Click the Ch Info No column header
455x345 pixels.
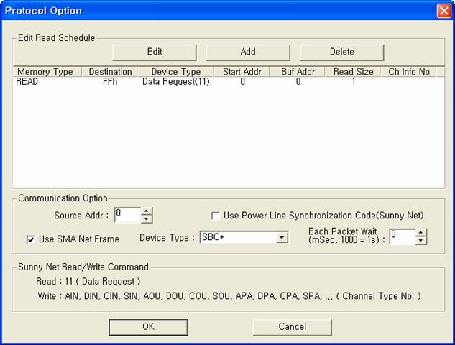click(408, 72)
